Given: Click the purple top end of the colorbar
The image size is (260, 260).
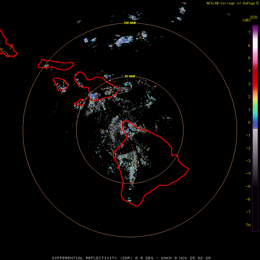Looking at the screenshot, I should pyautogui.click(x=255, y=27).
